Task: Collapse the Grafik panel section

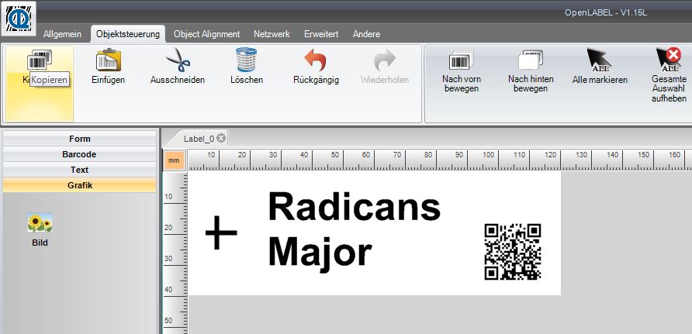Action: 79,185
